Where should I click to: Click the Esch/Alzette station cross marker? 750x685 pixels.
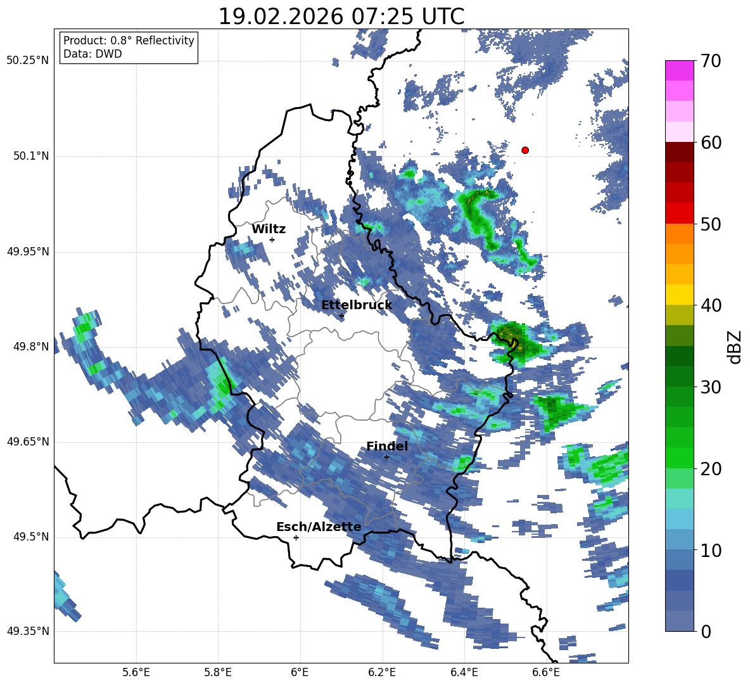(x=296, y=537)
